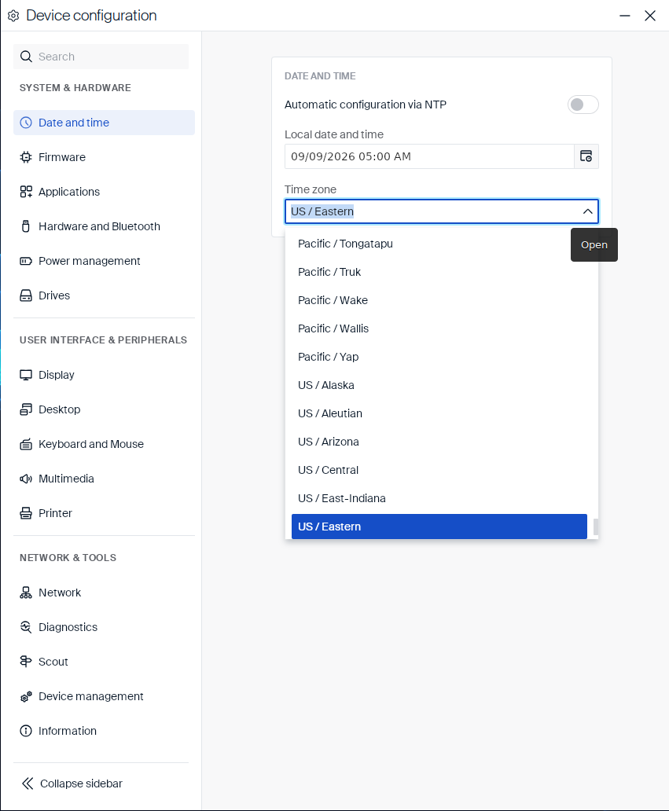Minimize the Device configuration window
The width and height of the screenshot is (669, 811).
click(x=625, y=16)
